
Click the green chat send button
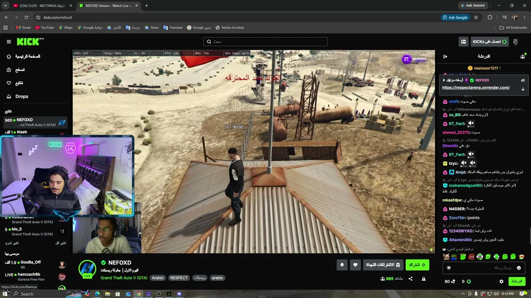[516, 281]
